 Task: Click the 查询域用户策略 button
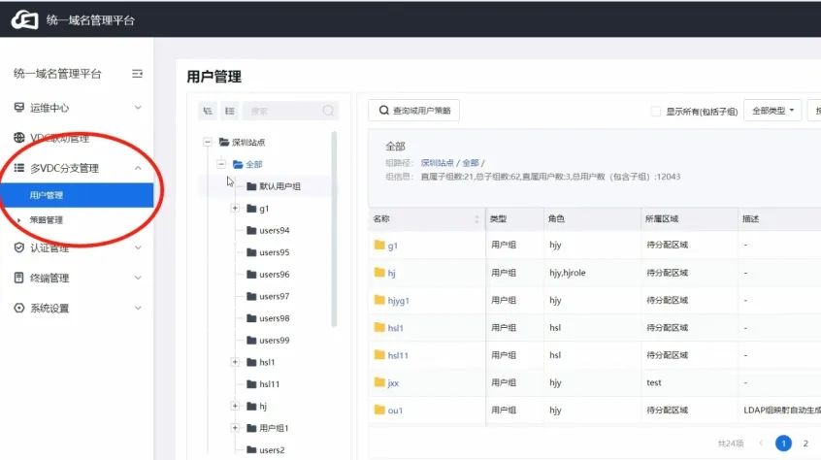coord(413,112)
